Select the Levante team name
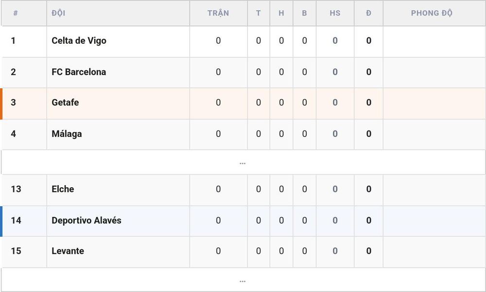The width and height of the screenshot is (486, 292). [x=68, y=251]
